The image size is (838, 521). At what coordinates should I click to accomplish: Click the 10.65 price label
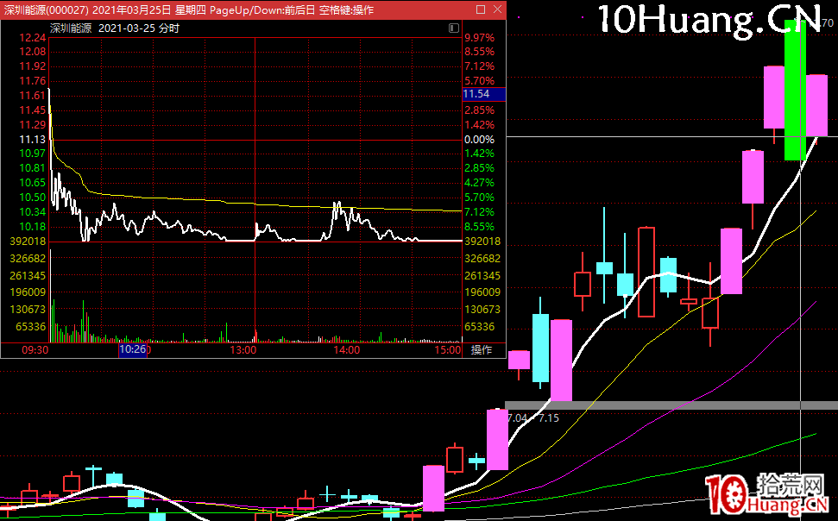(x=33, y=183)
